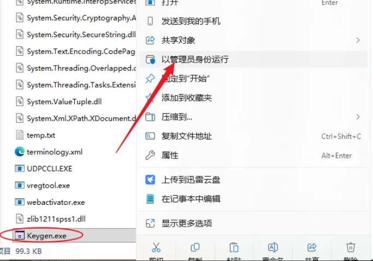
Task: Expand the 共享对象 submenu arrow
Action: click(x=358, y=40)
